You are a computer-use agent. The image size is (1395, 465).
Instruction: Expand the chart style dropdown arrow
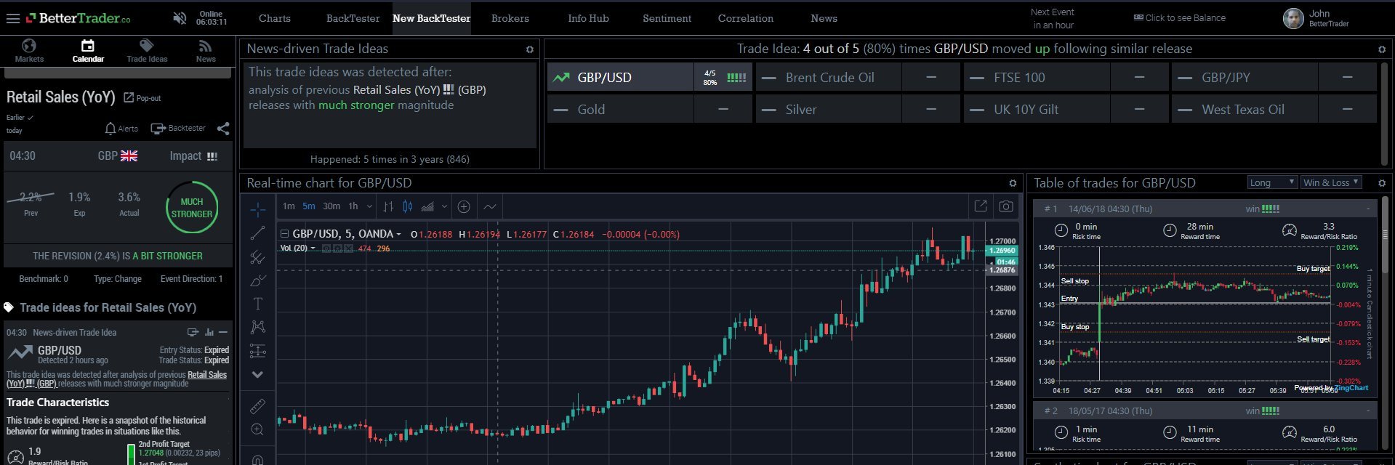pyautogui.click(x=444, y=206)
